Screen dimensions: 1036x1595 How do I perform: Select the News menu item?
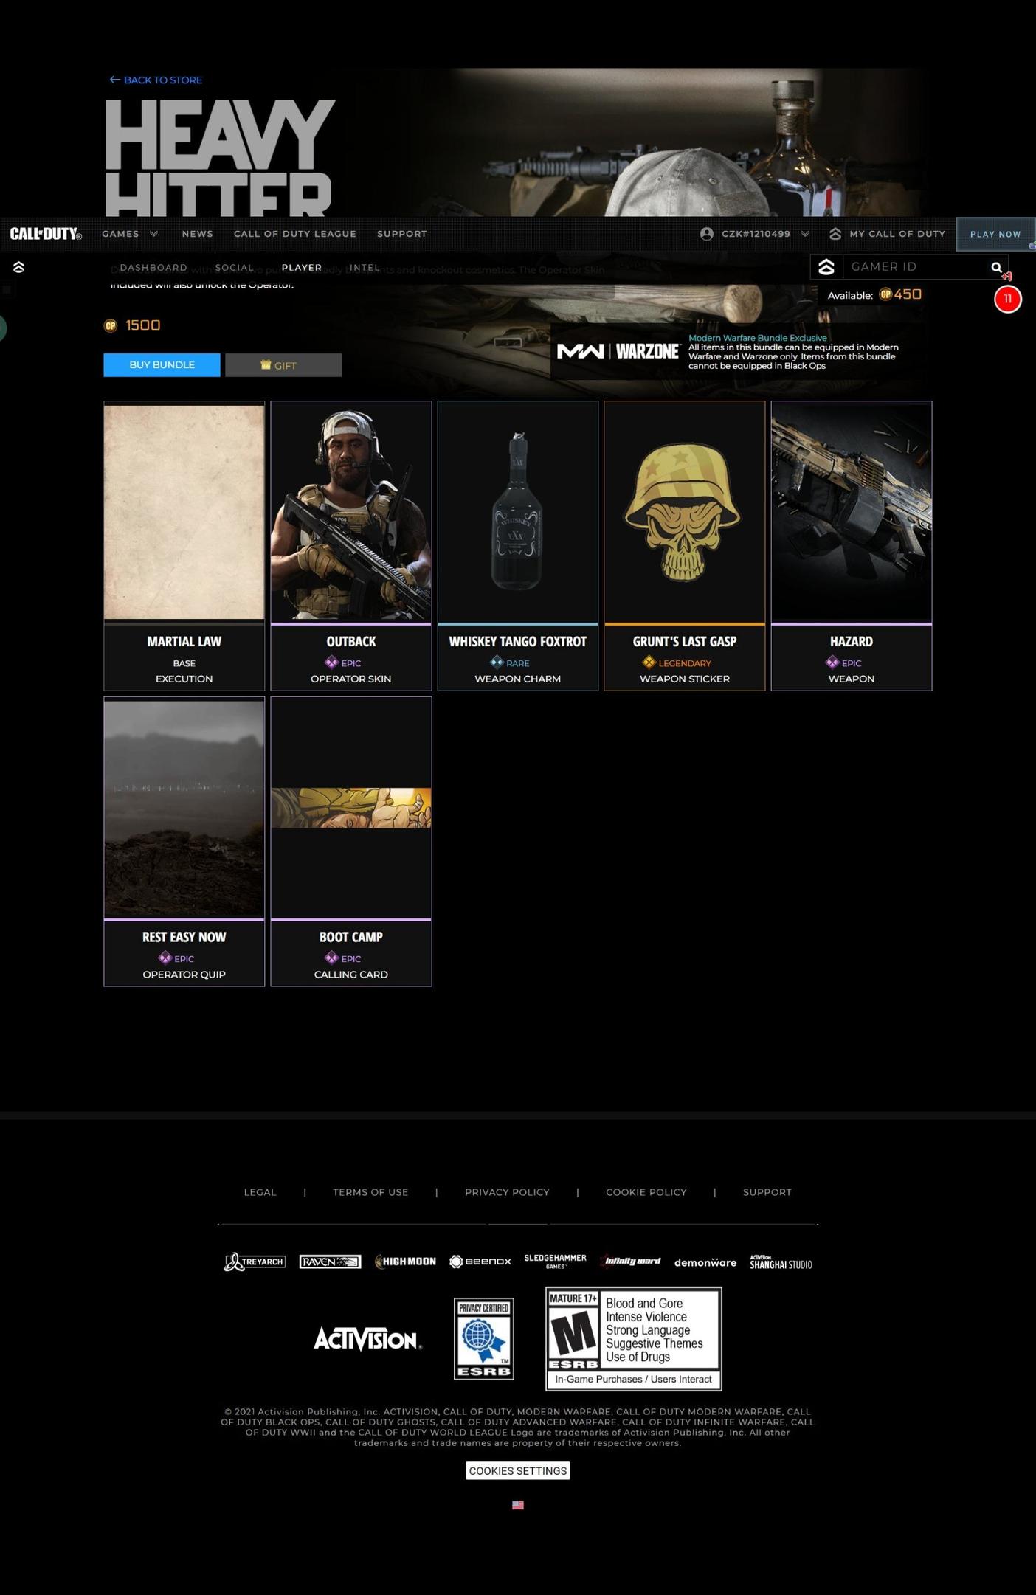197,234
